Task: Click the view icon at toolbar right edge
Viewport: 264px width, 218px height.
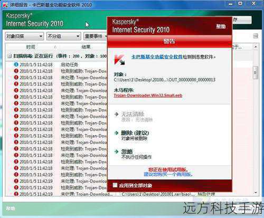Action: tap(256, 36)
